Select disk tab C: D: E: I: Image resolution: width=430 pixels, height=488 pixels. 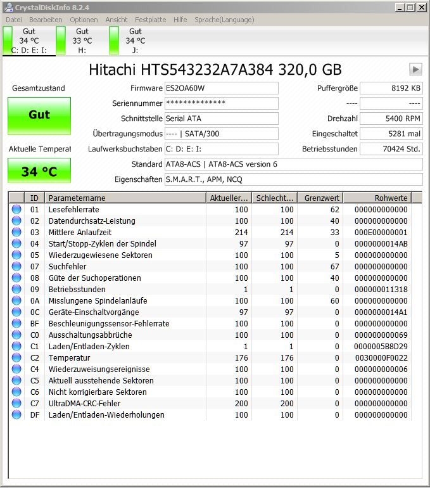coord(29,41)
